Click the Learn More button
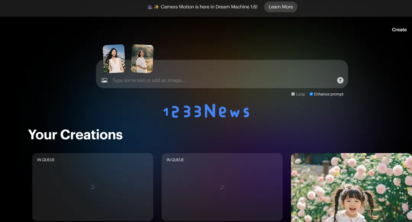 tap(281, 7)
